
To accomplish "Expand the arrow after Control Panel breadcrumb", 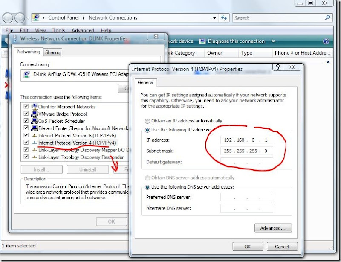I will [x=84, y=18].
